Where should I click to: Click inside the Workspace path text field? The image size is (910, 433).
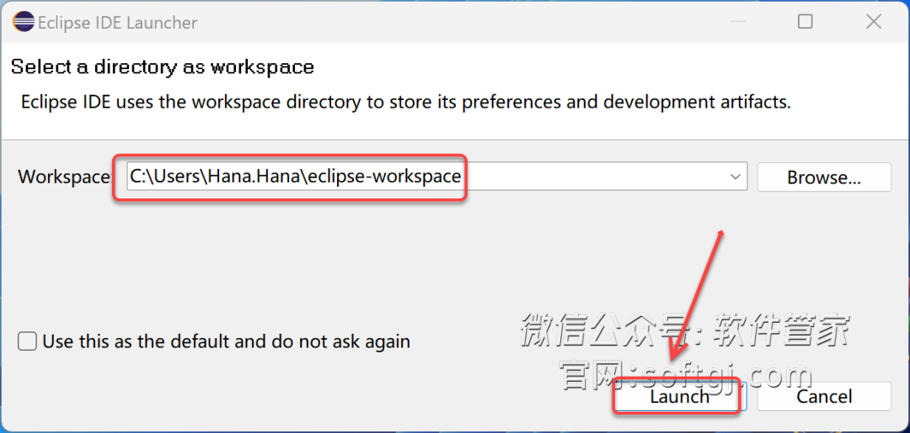coord(437,177)
